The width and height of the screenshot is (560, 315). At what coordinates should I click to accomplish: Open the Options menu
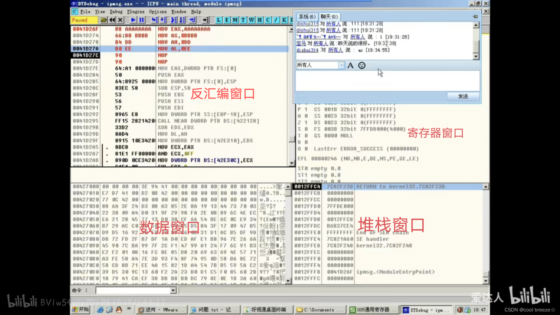click(x=158, y=12)
